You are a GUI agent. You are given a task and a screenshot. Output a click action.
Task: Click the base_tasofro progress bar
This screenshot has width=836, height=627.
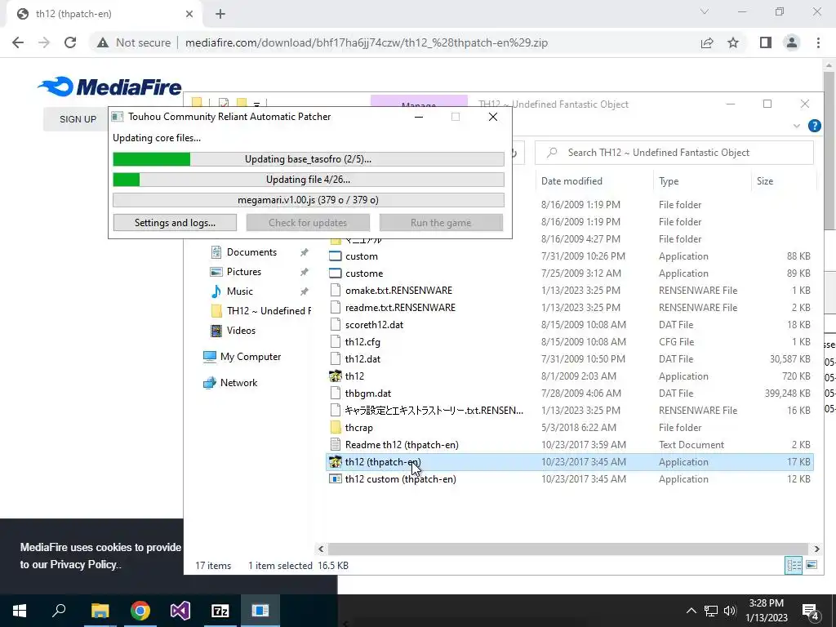[308, 159]
